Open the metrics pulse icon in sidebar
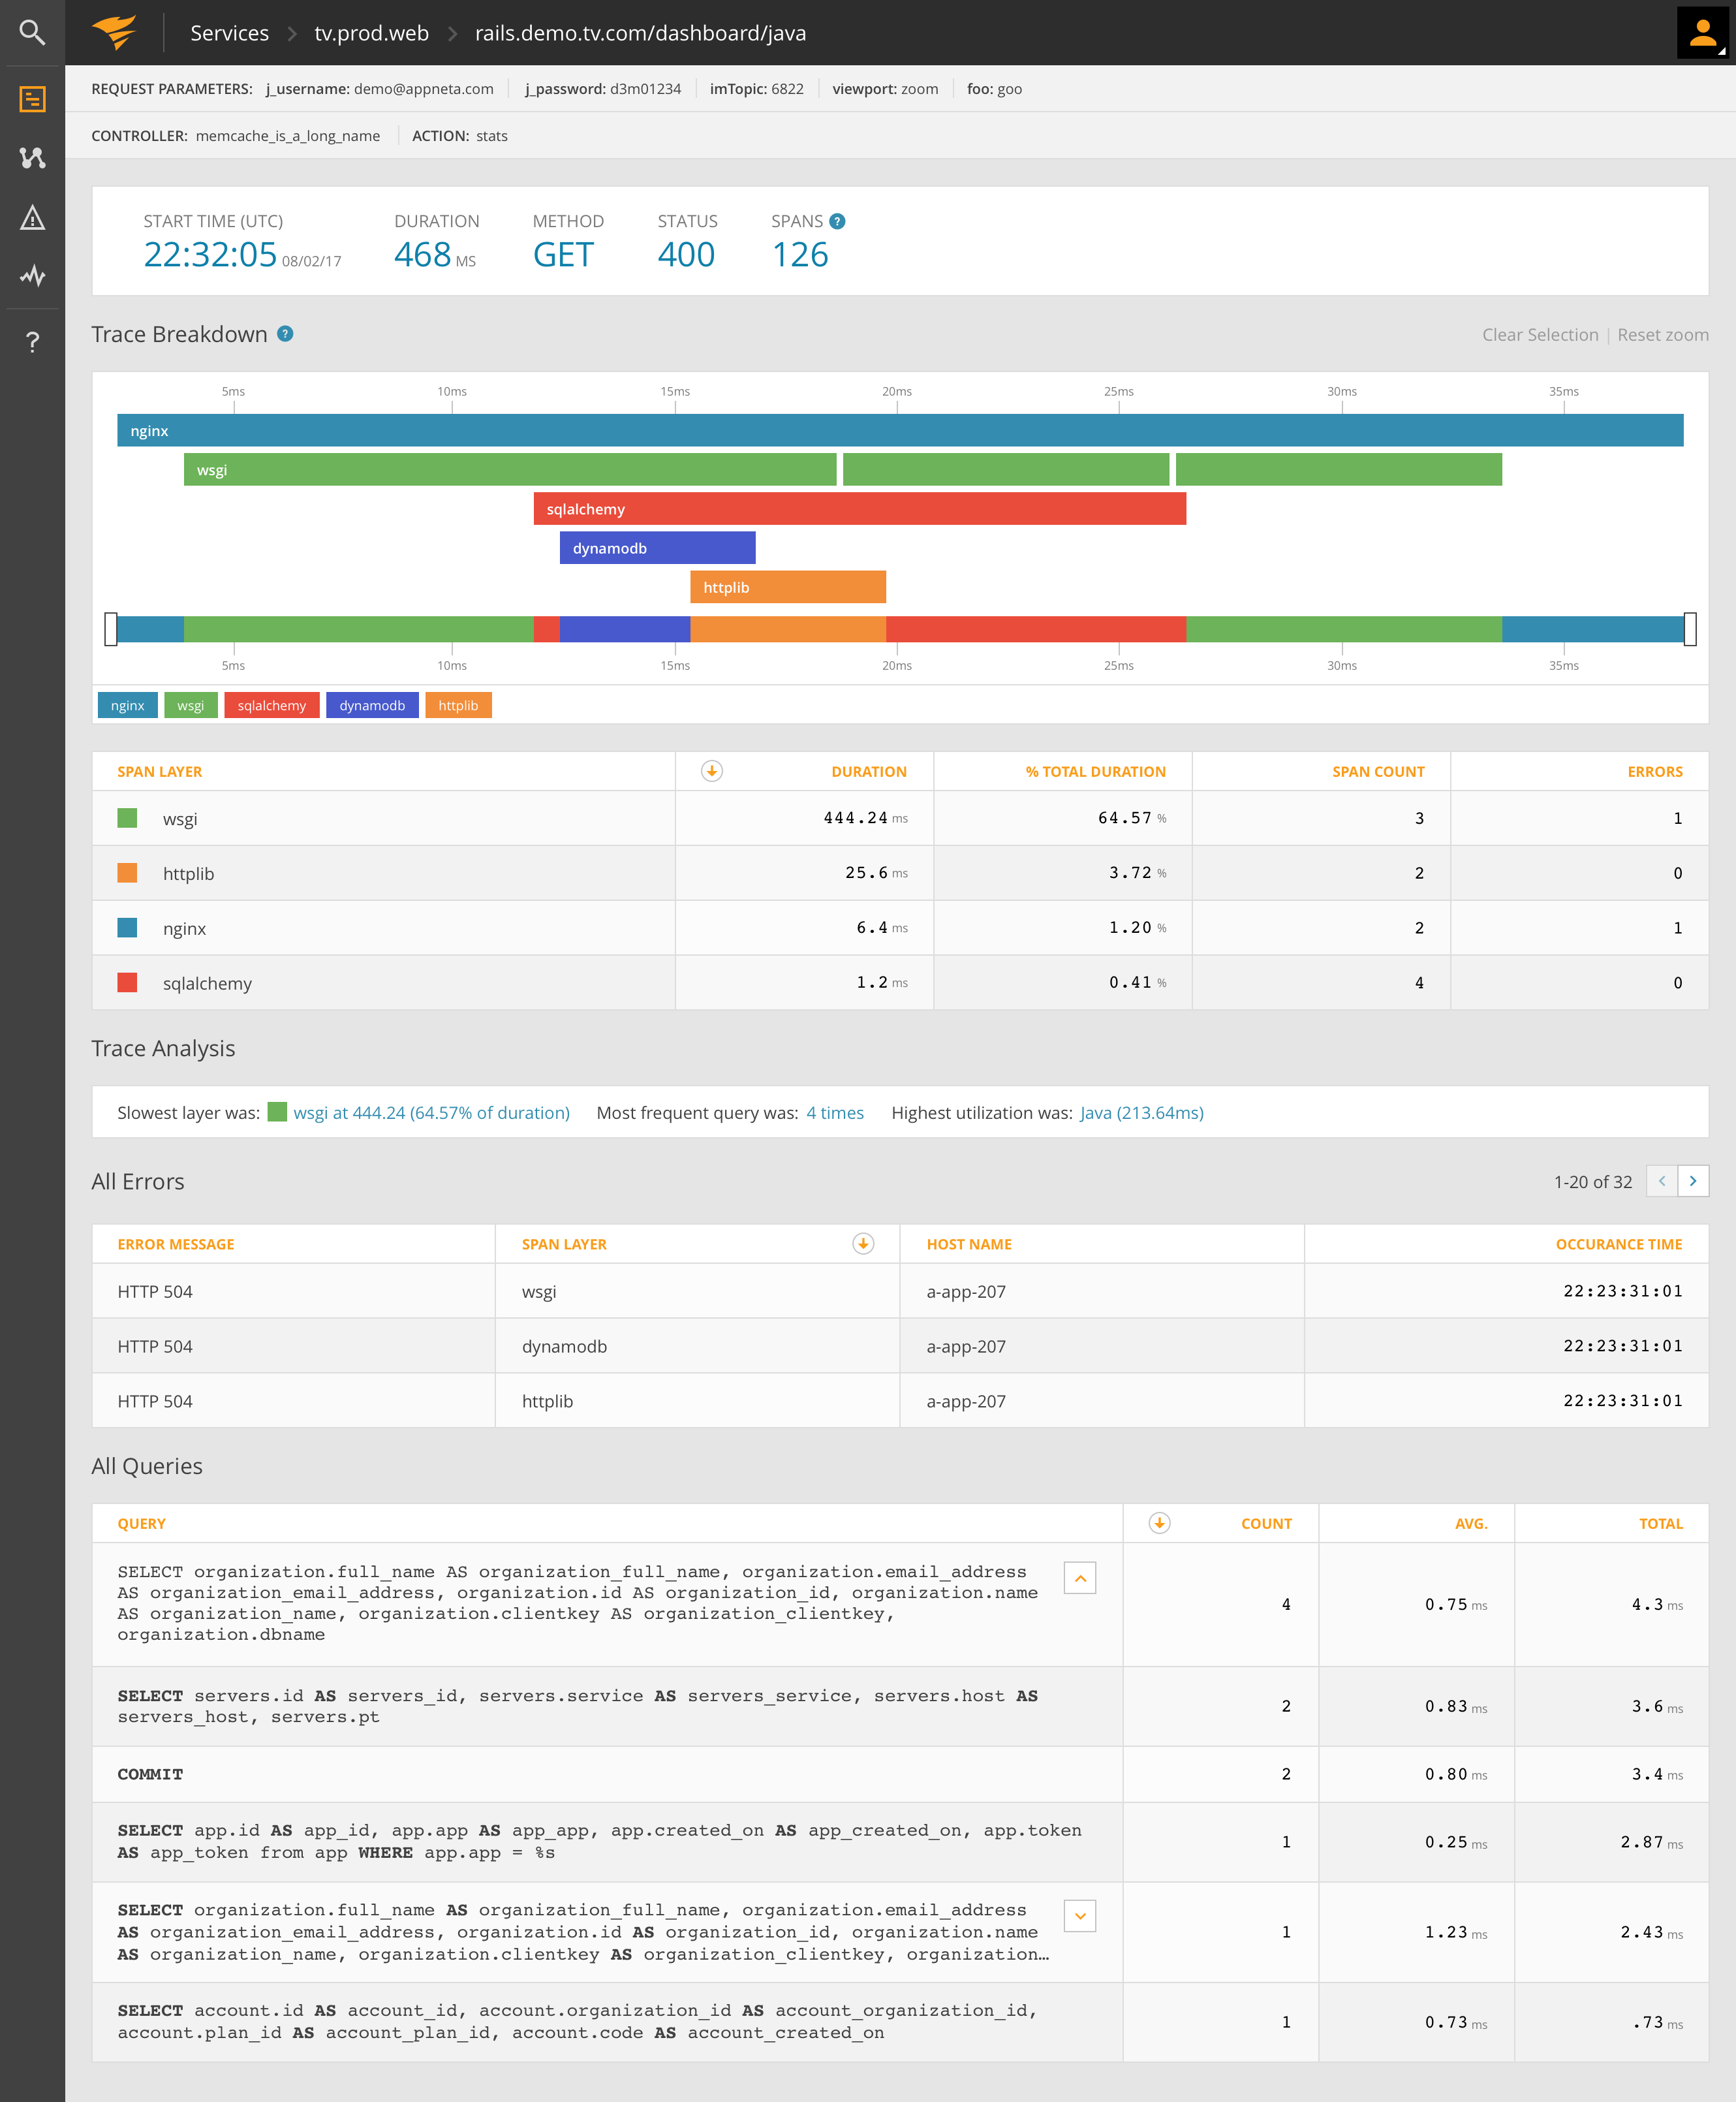This screenshot has height=2102, width=1736. point(32,276)
